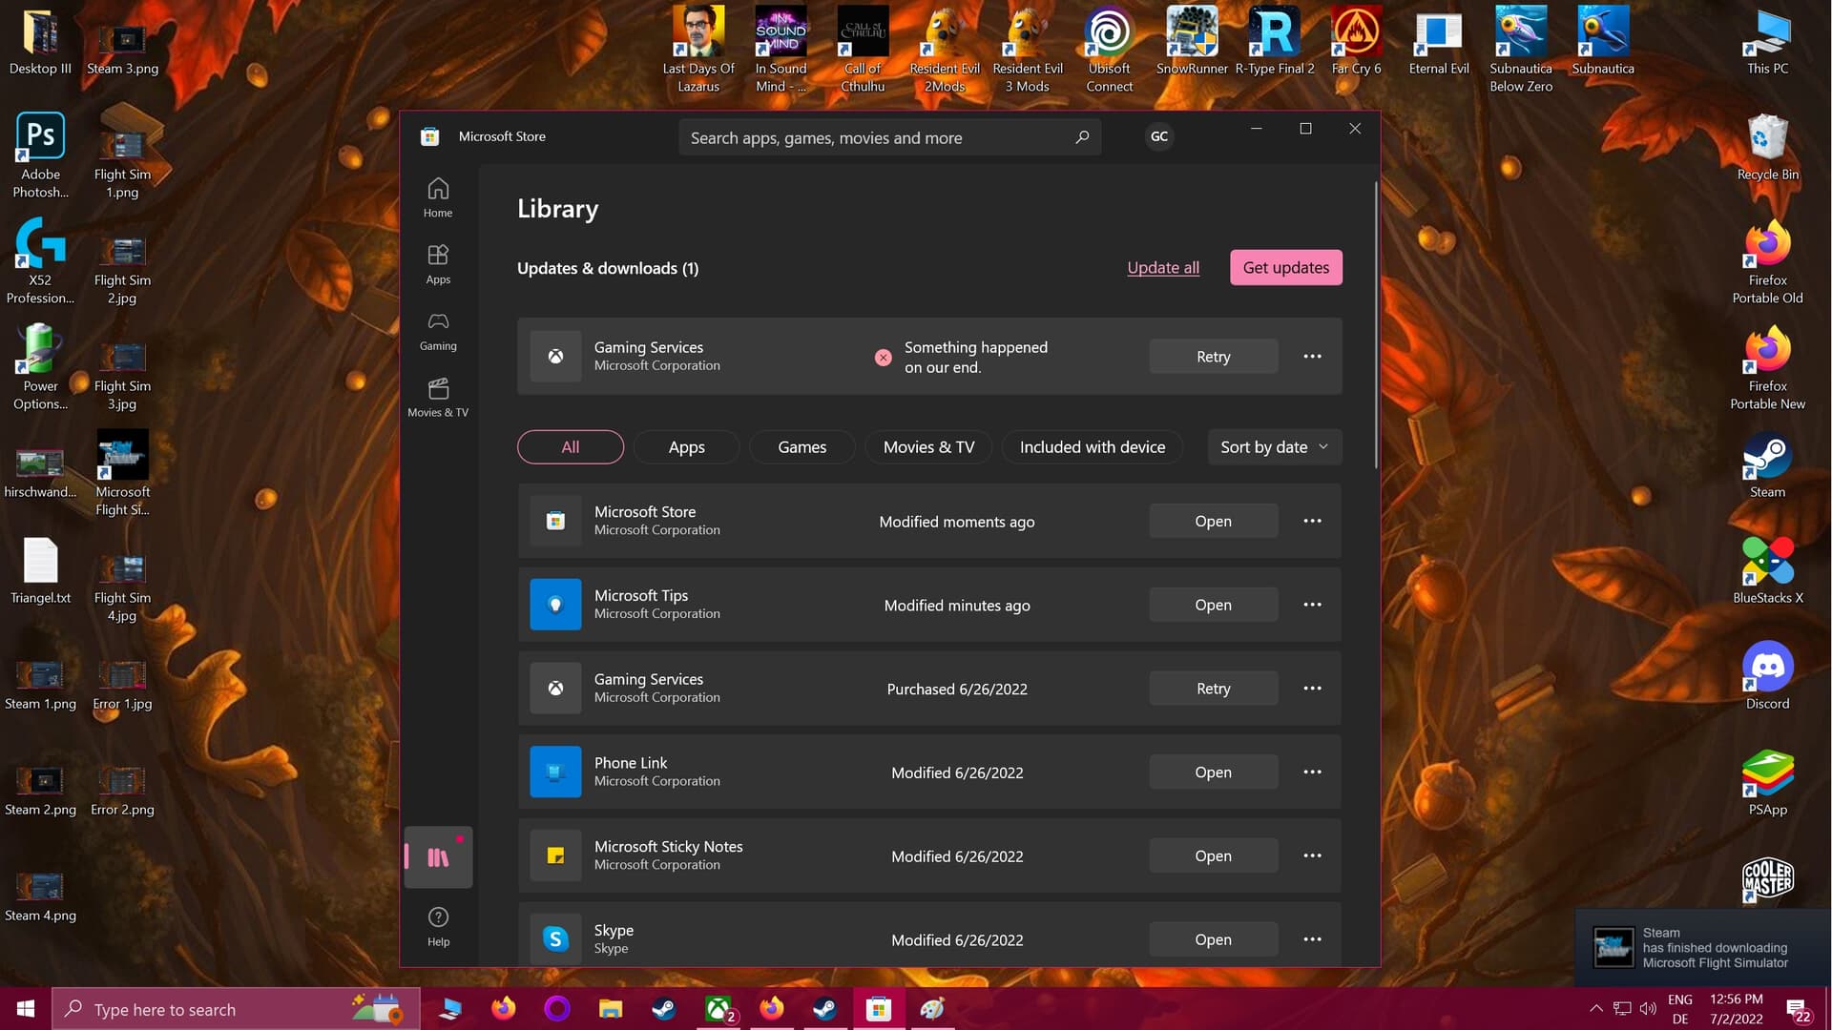1832x1030 pixels.
Task: Click the Phone Link app icon
Action: [x=555, y=771]
